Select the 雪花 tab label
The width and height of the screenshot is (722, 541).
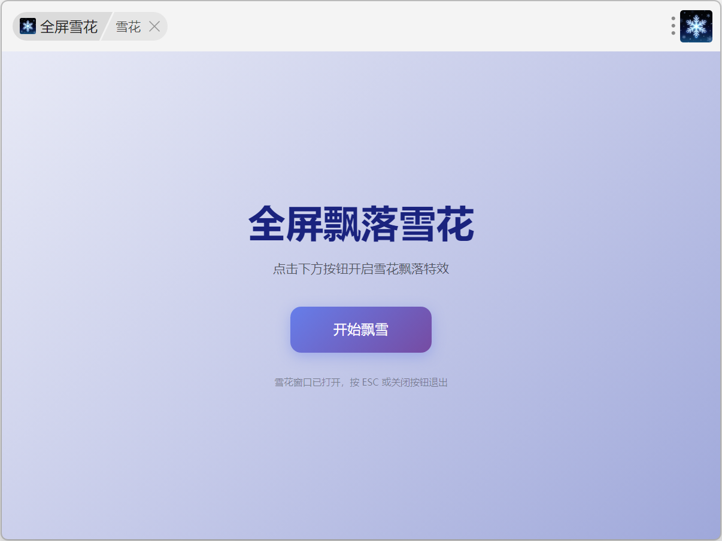(128, 26)
